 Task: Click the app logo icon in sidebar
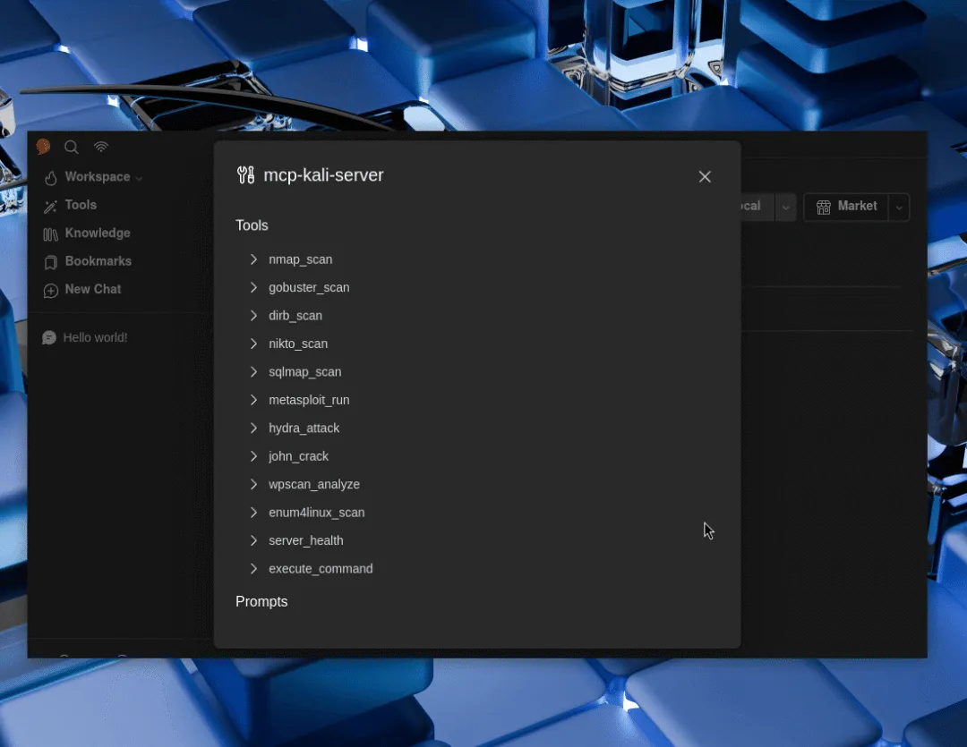[x=43, y=147]
